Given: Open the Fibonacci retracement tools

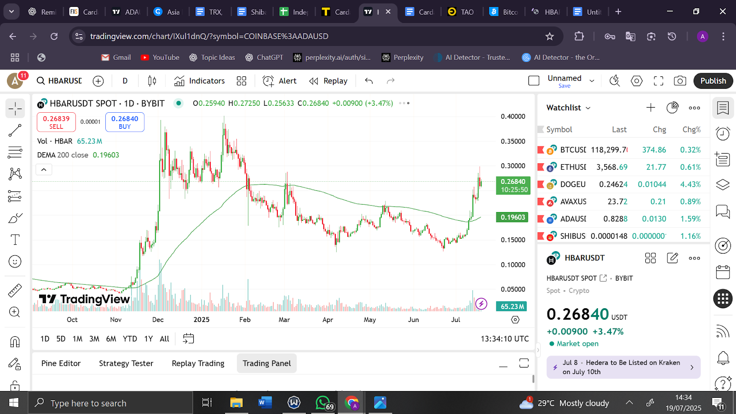Looking at the screenshot, I should click(x=15, y=152).
